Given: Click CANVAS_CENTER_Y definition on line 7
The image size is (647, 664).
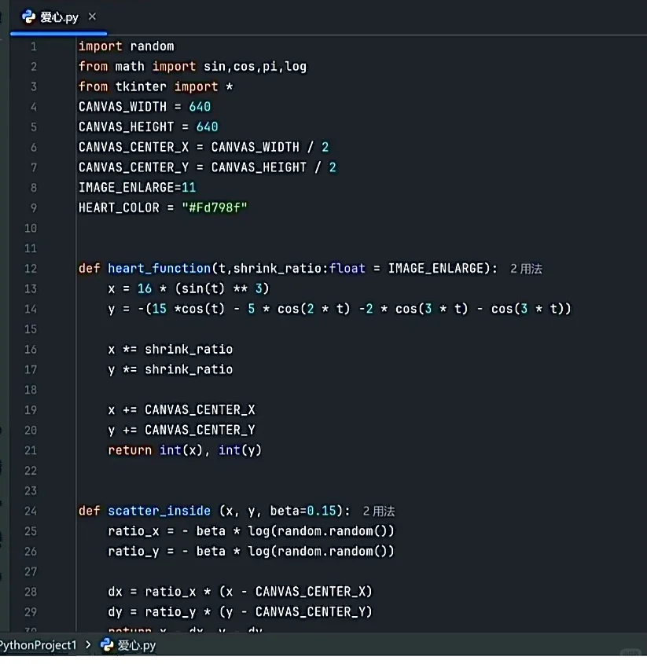Looking at the screenshot, I should pos(134,167).
